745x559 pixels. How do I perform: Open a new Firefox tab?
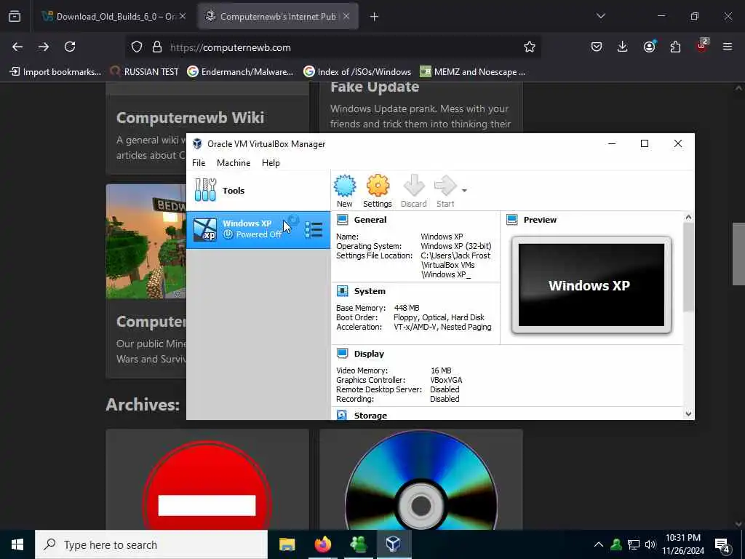pos(375,17)
